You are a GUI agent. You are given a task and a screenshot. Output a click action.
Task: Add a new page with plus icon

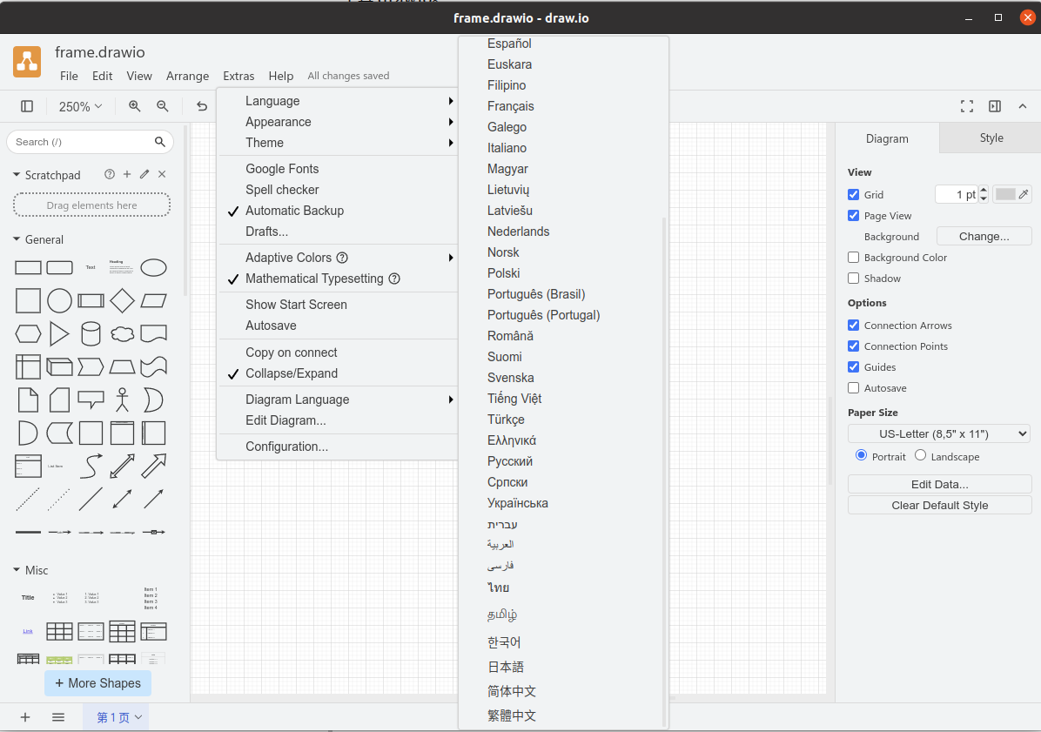click(x=25, y=716)
